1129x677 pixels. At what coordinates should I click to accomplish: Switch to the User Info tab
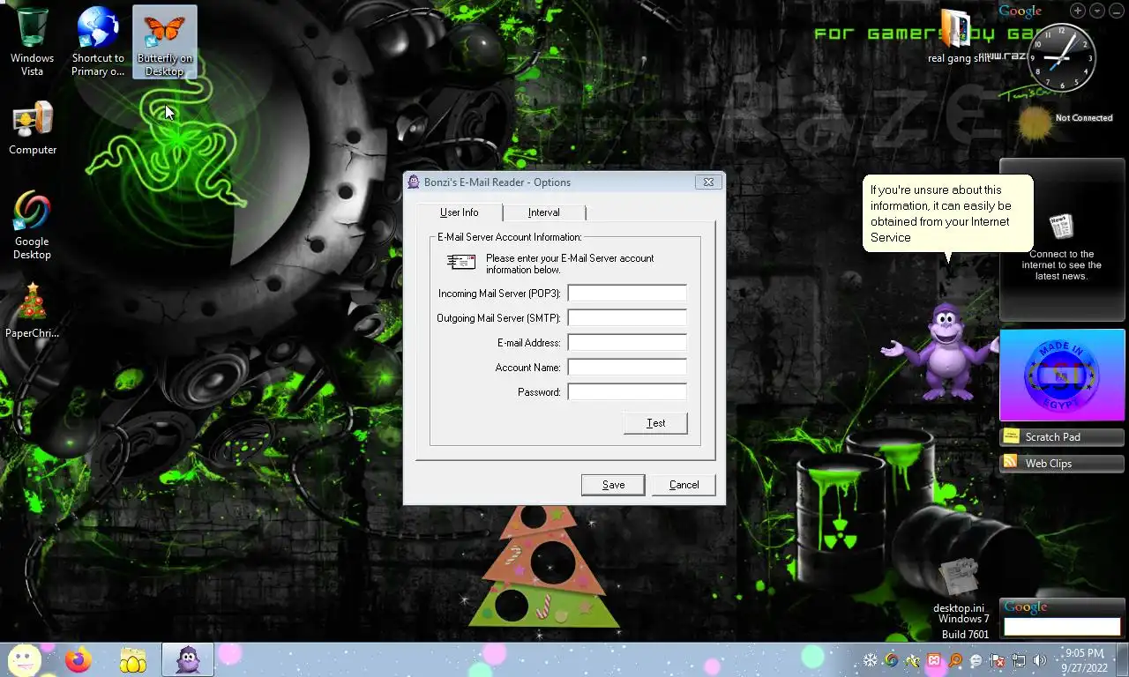click(x=459, y=212)
